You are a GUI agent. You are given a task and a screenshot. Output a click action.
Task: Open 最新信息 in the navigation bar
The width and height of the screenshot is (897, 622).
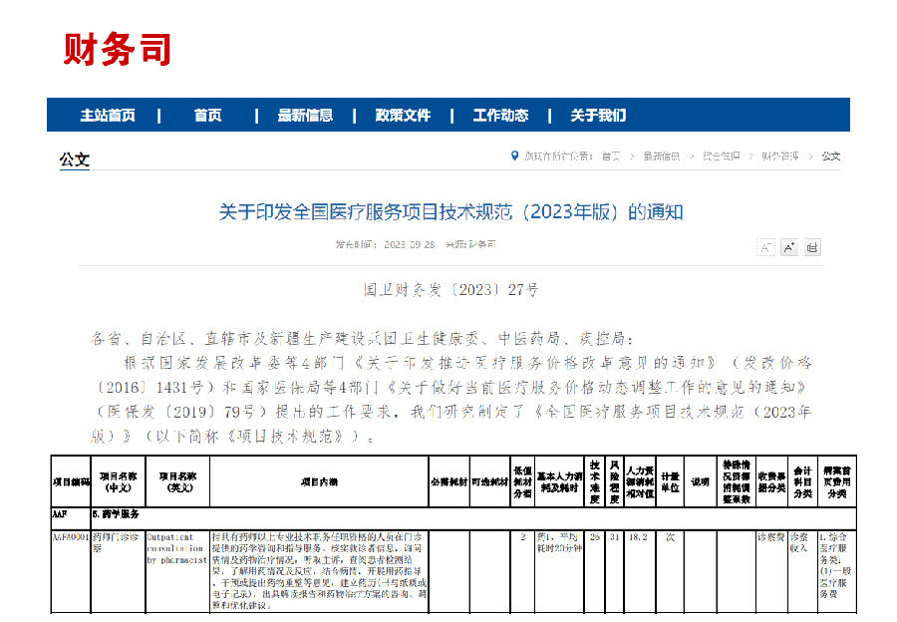305,115
